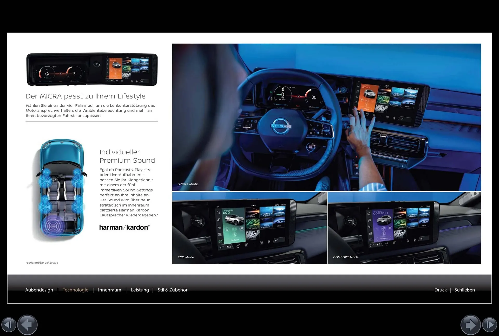Click the harman/kardon logo
Viewport: 499px width, 336px height.
point(124,228)
